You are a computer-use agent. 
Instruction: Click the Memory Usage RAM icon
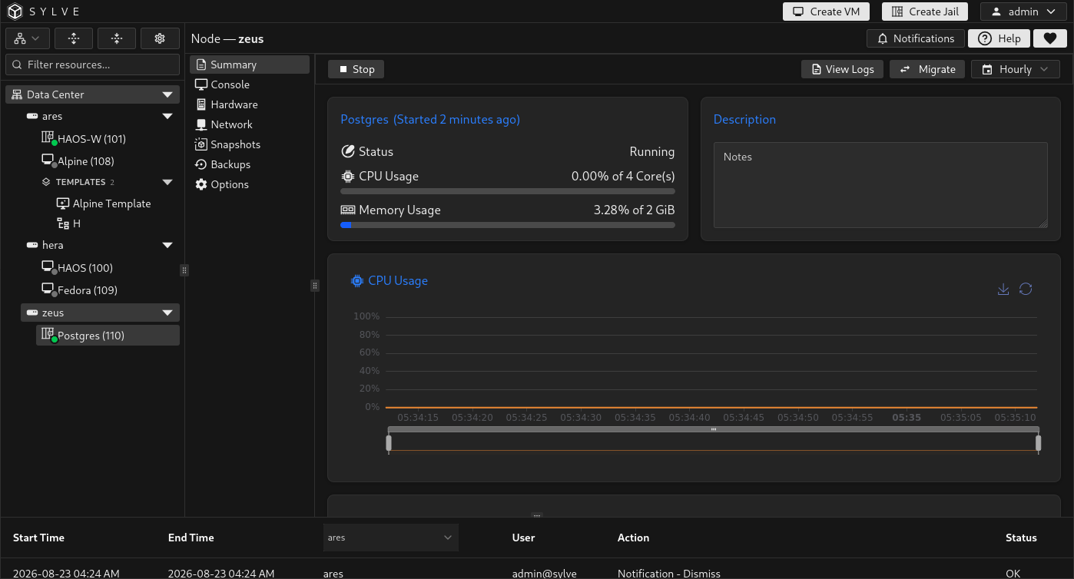[348, 210]
